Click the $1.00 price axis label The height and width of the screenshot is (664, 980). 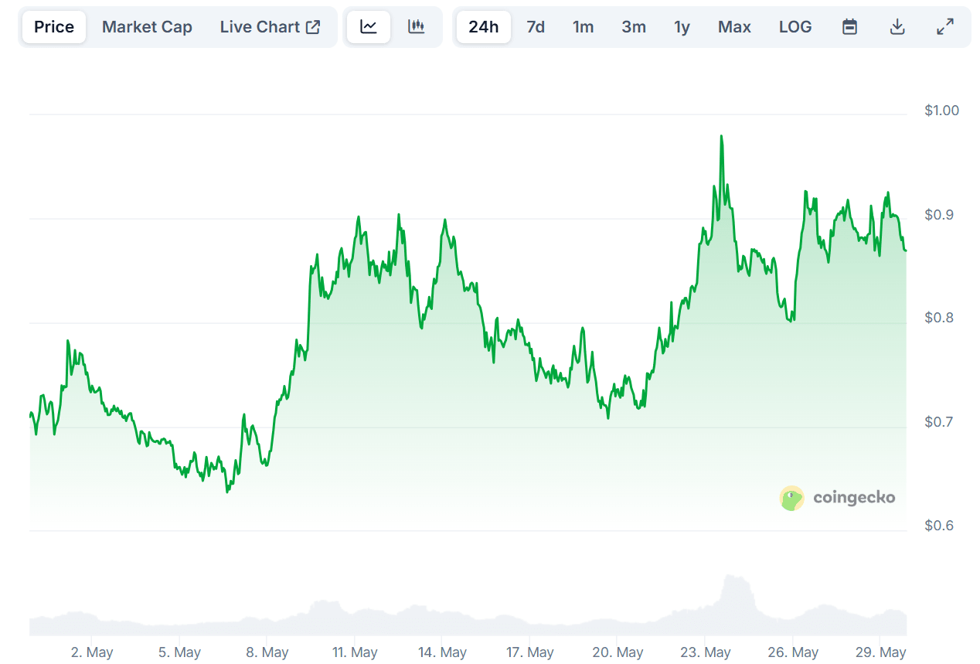941,111
